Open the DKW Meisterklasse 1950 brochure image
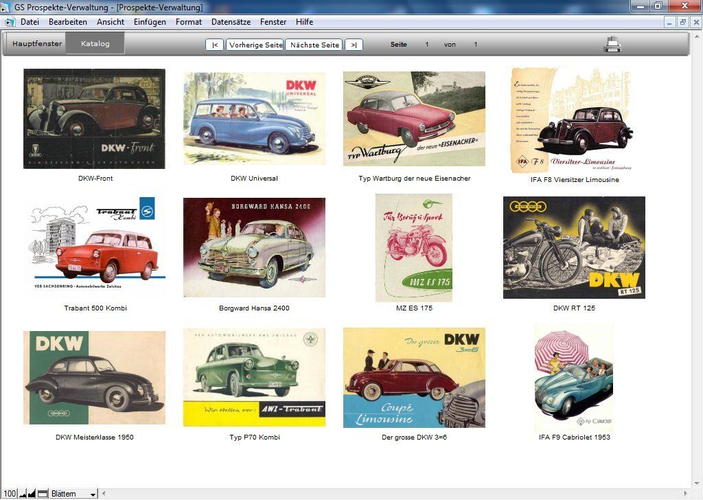The image size is (703, 500). tap(94, 378)
